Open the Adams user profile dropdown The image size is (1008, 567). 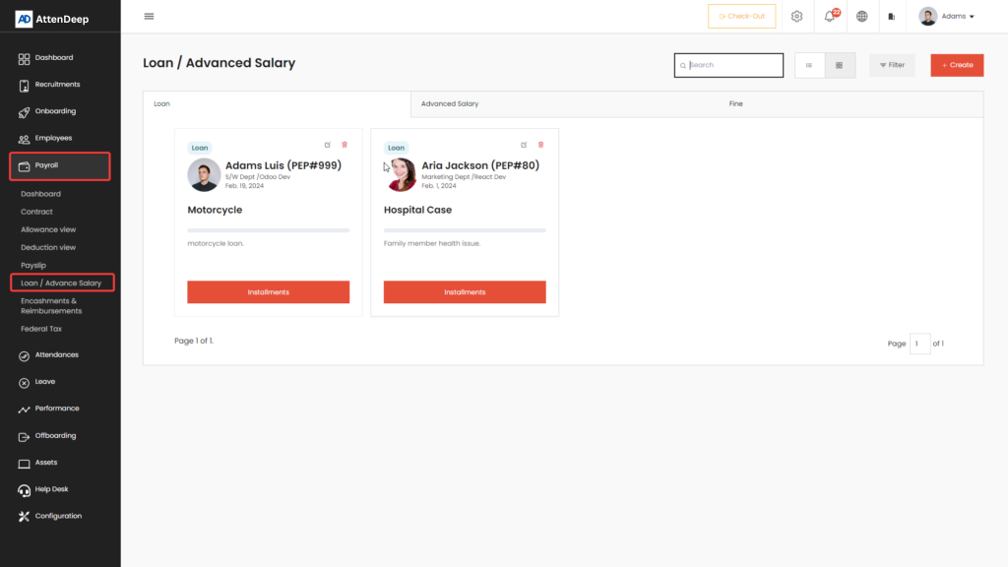click(946, 16)
